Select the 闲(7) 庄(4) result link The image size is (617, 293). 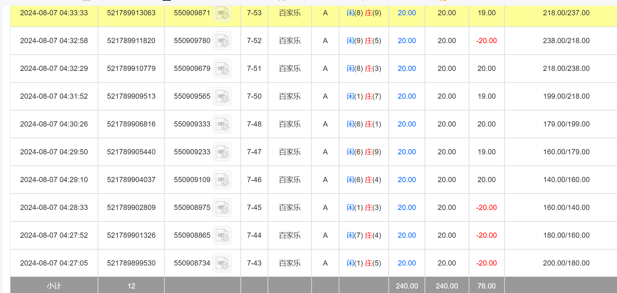364,235
